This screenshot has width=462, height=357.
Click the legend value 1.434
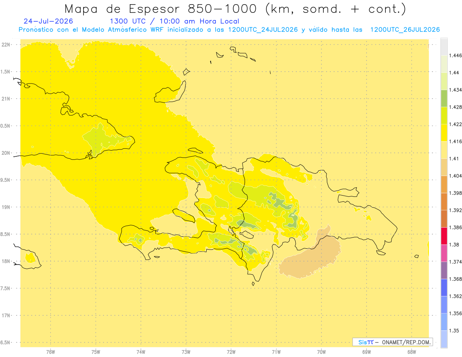tap(456, 90)
